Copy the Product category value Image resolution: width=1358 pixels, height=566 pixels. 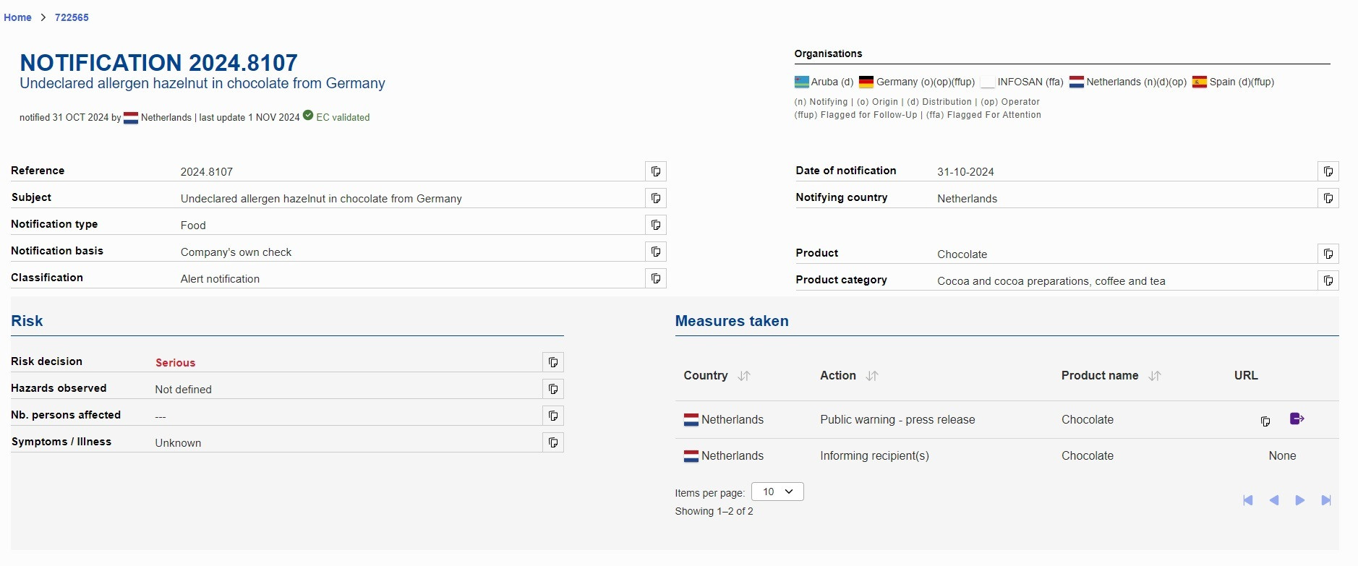[x=1328, y=280]
